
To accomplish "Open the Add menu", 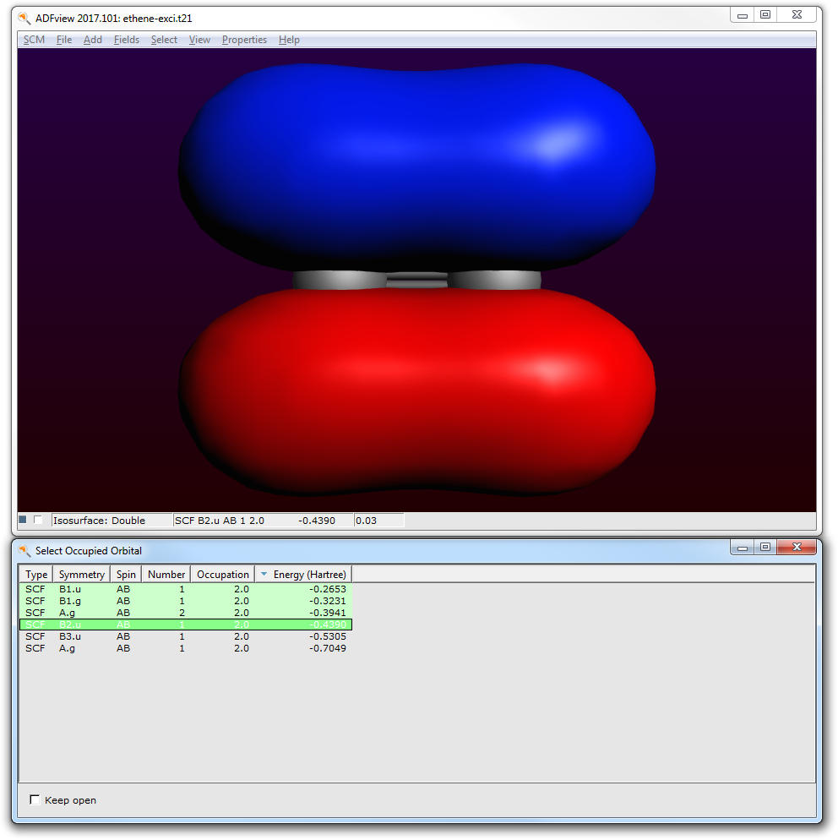I will click(93, 40).
